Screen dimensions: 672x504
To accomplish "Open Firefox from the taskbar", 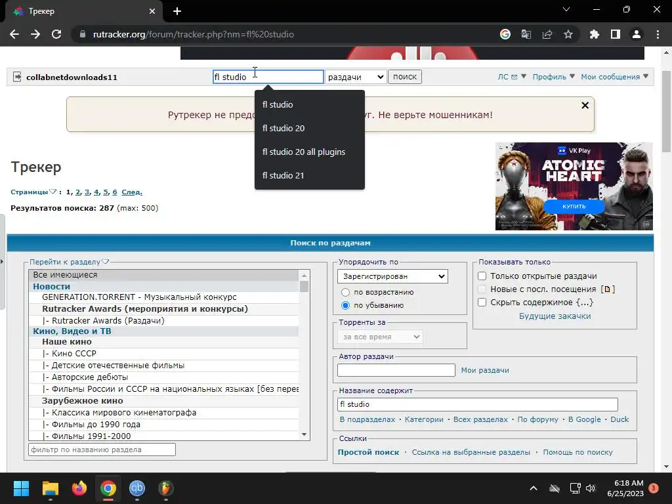I will pos(79,488).
